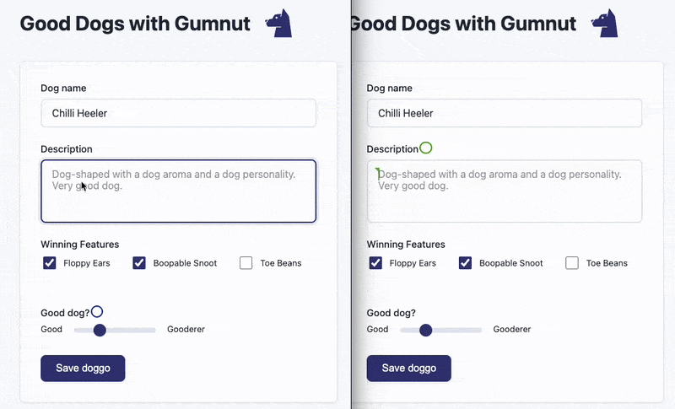Click the blue presence circle next to Good dog?
The height and width of the screenshot is (409, 675).
(x=97, y=311)
